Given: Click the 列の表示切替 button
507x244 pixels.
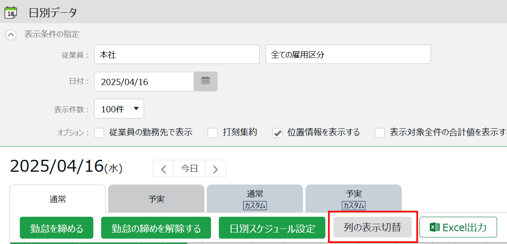Looking at the screenshot, I should tap(372, 227).
